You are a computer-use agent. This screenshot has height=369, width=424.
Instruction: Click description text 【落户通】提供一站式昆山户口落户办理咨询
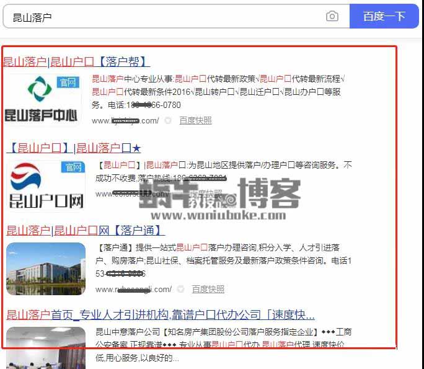point(176,247)
